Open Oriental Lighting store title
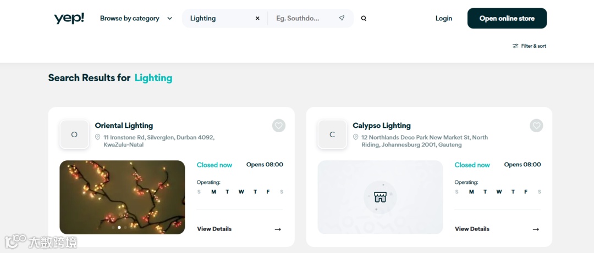 (124, 126)
